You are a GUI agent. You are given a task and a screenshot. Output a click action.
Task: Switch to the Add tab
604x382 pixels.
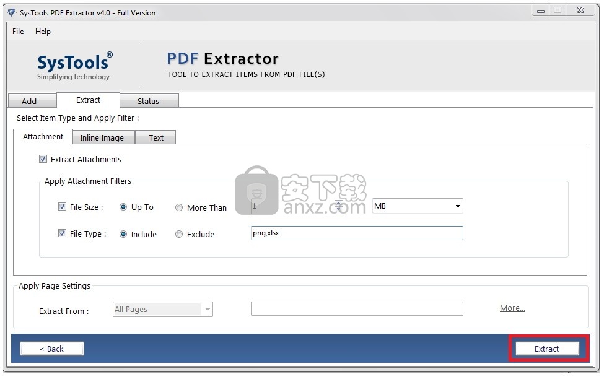32,101
